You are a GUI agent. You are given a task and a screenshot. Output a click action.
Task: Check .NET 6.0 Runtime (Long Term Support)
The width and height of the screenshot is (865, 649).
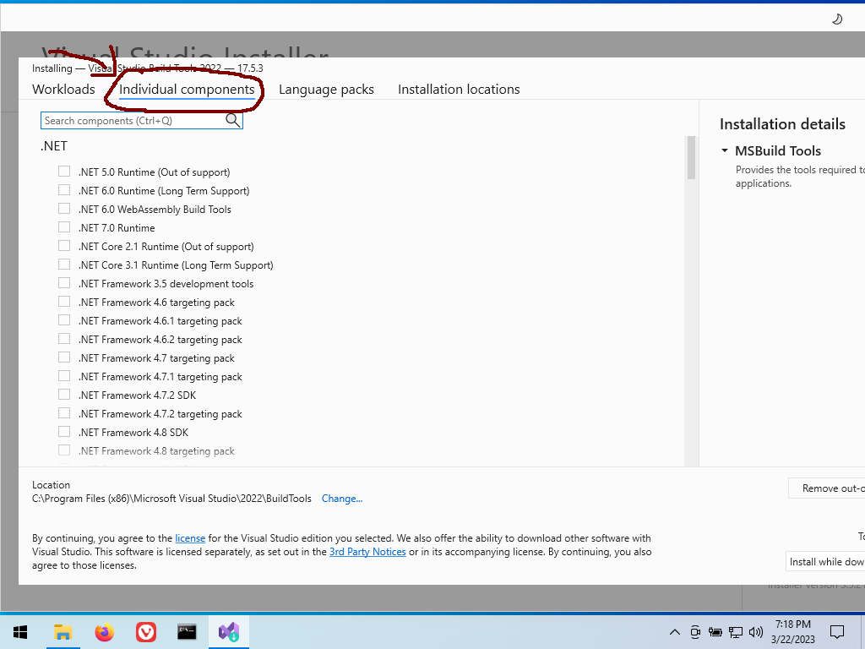[x=64, y=190]
